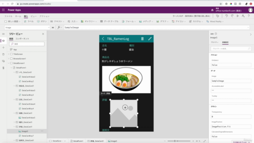The height and width of the screenshot is (143, 254).
Task: Click the plus icon on the placeholder image
Action: coord(125,107)
